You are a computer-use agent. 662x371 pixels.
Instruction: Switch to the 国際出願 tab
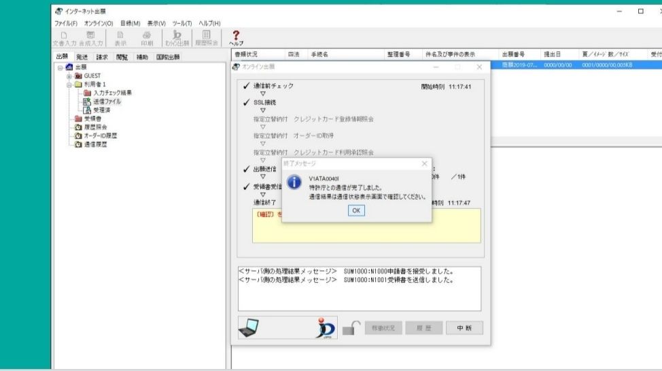[168, 58]
